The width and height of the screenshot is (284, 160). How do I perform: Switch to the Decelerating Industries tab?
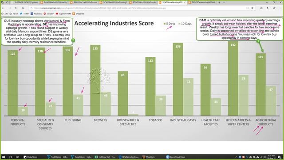(x=202, y=3)
